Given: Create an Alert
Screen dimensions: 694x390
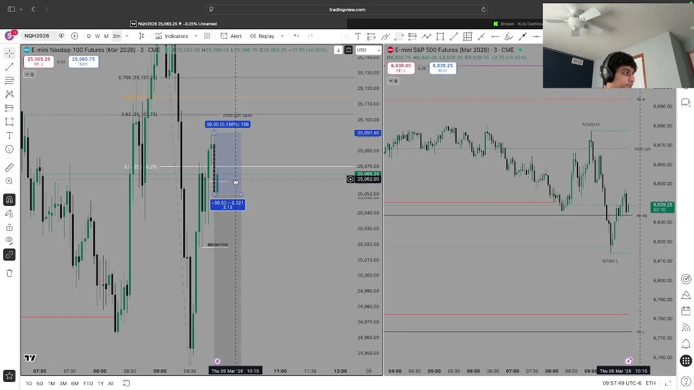Looking at the screenshot, I should coord(231,36).
